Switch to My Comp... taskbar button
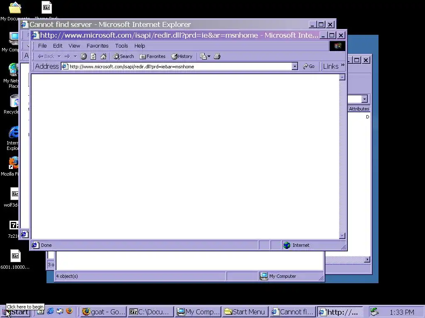Viewport: 425px width, 318px height. [x=198, y=312]
